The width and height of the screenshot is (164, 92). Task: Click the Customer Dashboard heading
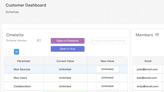(x=26, y=5)
